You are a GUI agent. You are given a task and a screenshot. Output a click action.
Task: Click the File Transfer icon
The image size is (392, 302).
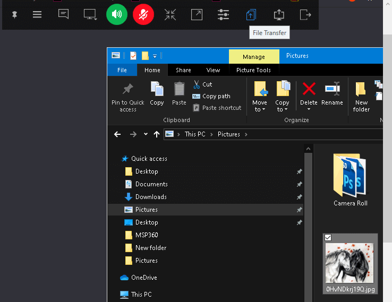251,15
